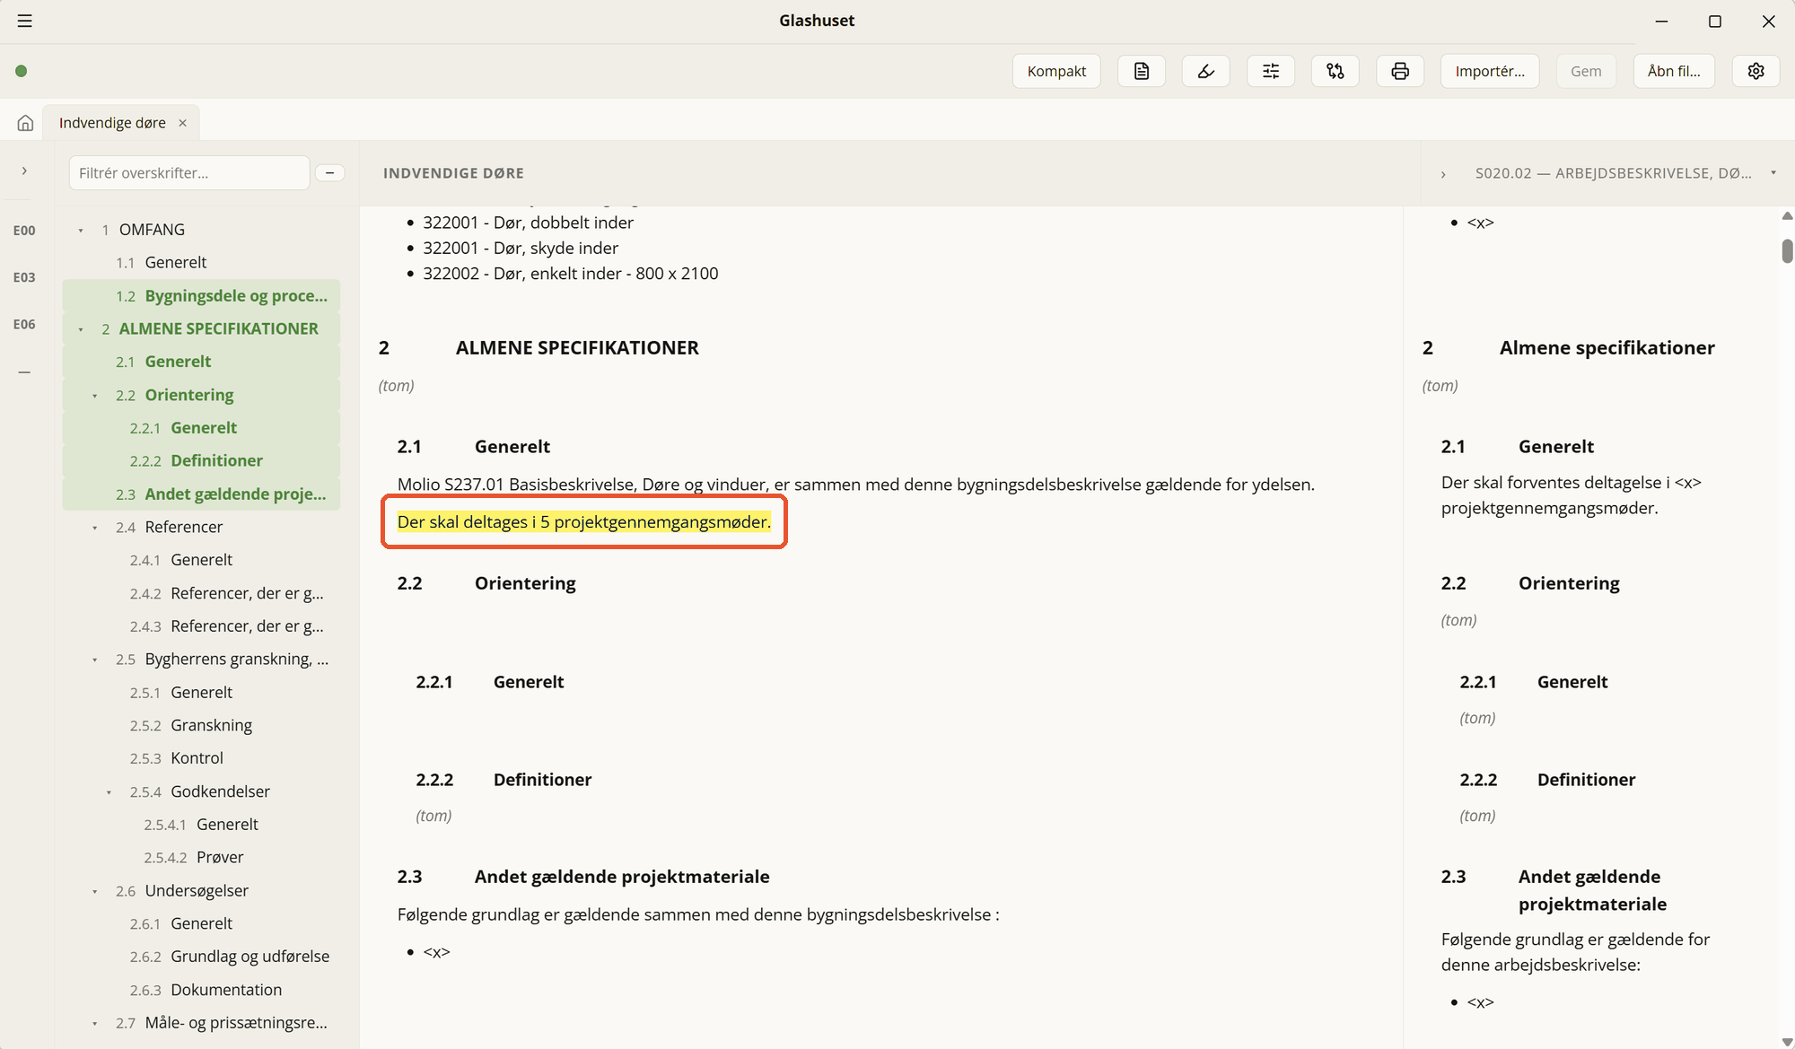Click the compare changes icon
Image resolution: width=1795 pixels, height=1049 pixels.
point(1335,71)
